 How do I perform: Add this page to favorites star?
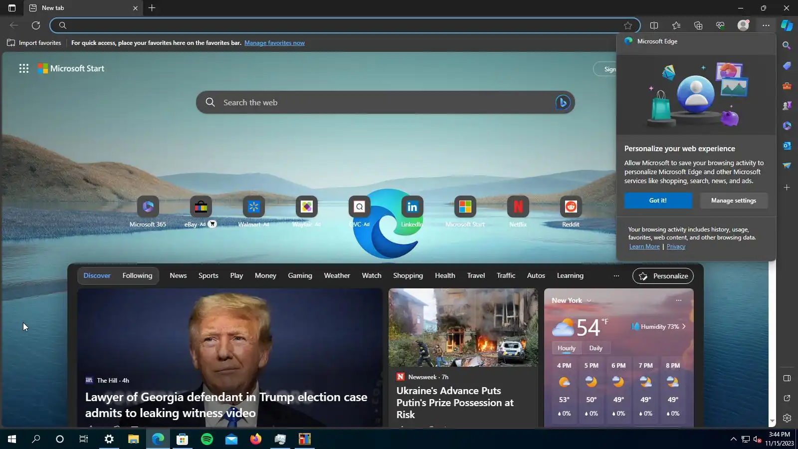click(x=628, y=25)
